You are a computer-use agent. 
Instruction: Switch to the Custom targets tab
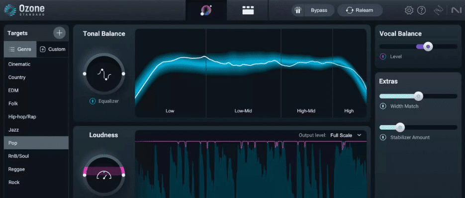tap(53, 49)
